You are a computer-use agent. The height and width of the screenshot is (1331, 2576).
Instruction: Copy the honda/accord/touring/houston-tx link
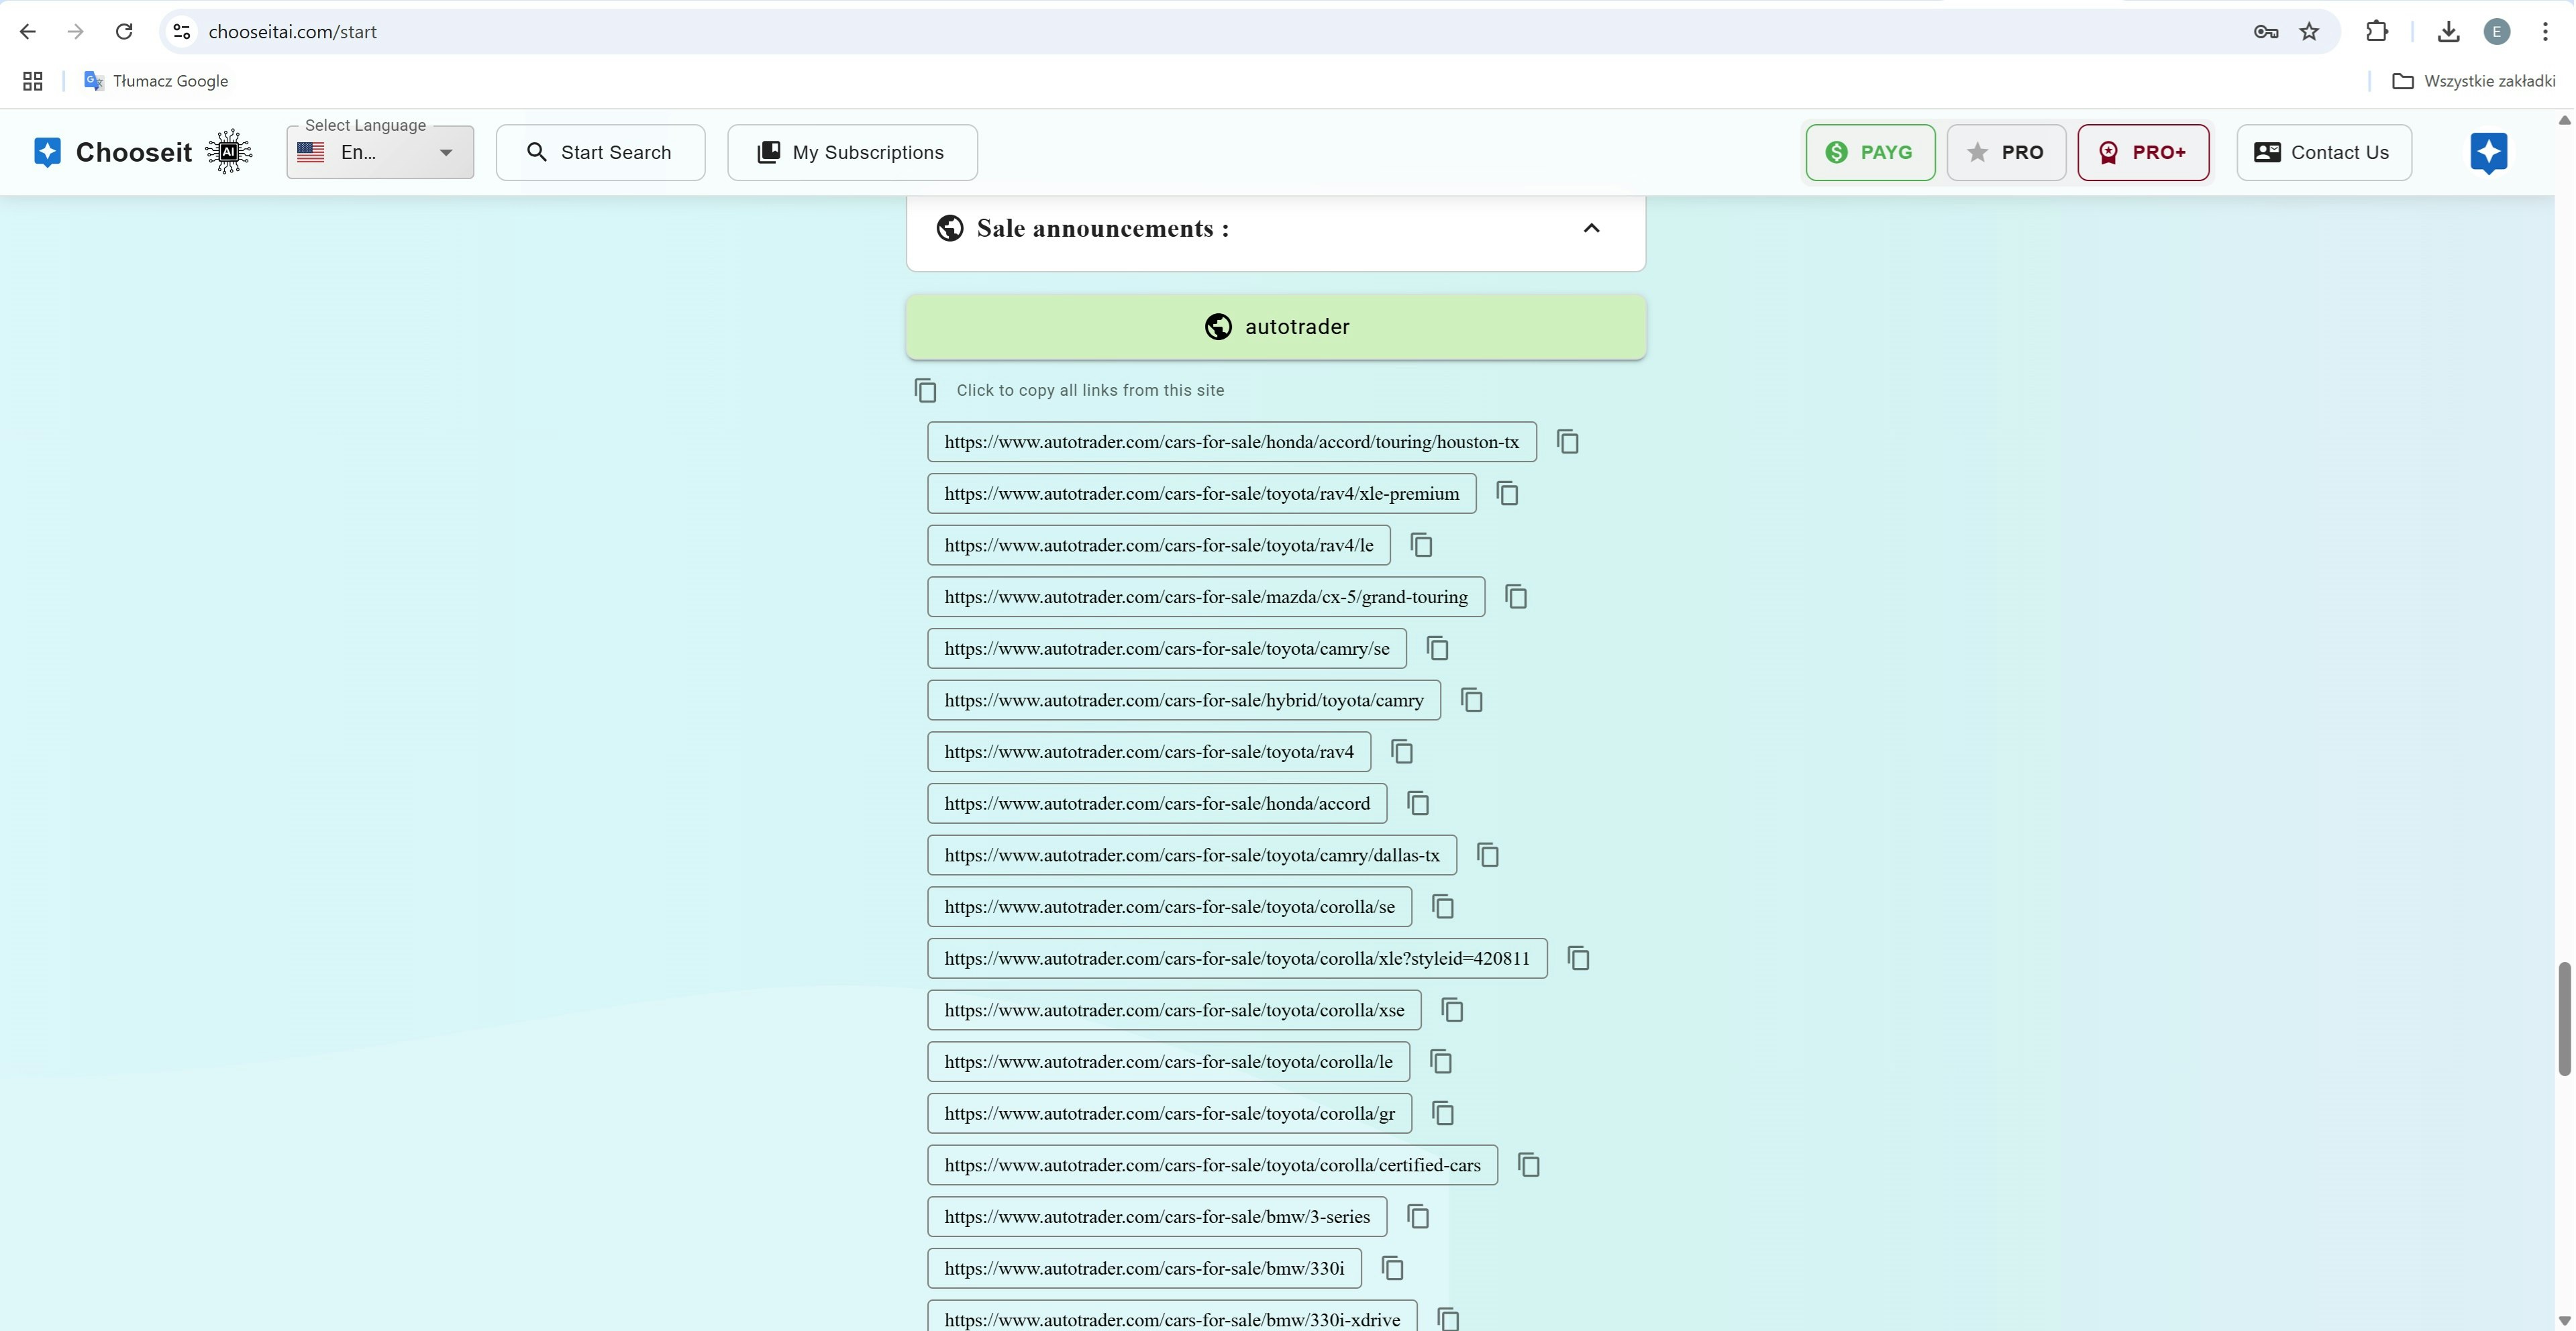coord(1567,442)
